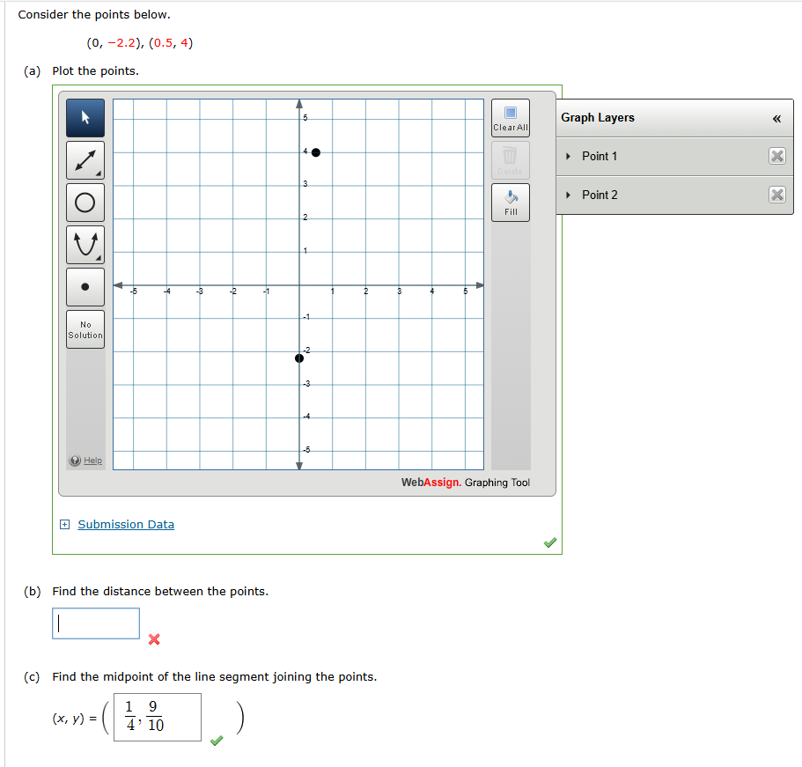The height and width of the screenshot is (767, 802).
Task: Click the midpoint fraction answer box
Action: 157,716
